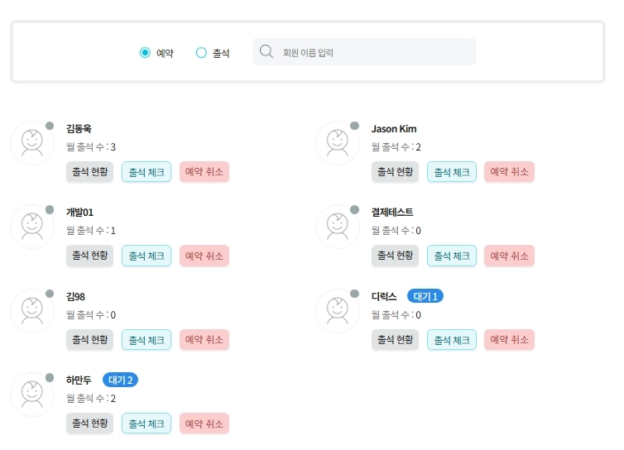The height and width of the screenshot is (450, 624).
Task: Click 개발01's avatar icon
Action: tap(32, 227)
